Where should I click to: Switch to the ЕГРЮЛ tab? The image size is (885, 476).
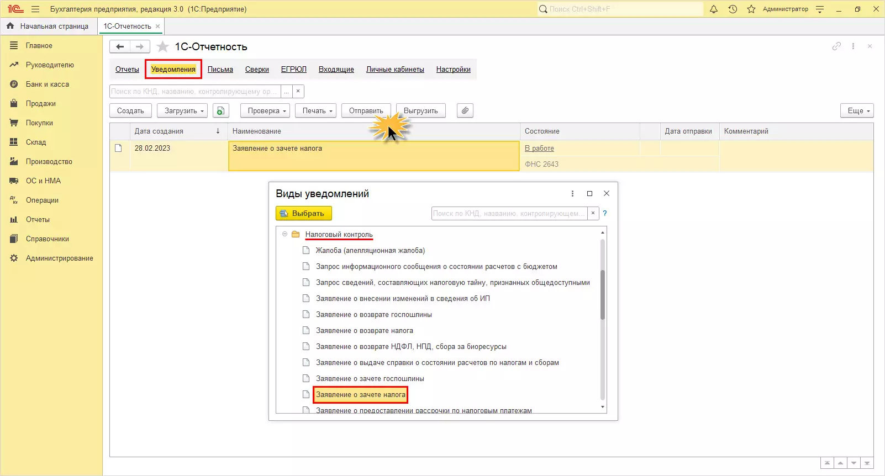(x=294, y=70)
